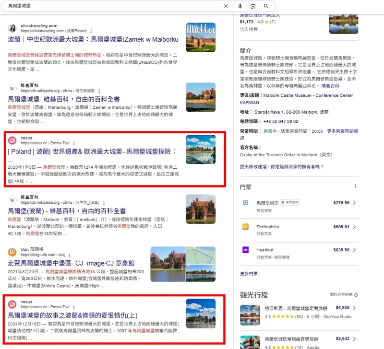Call phone number +48 55 647 09 02
The width and height of the screenshot is (384, 349).
click(281, 122)
